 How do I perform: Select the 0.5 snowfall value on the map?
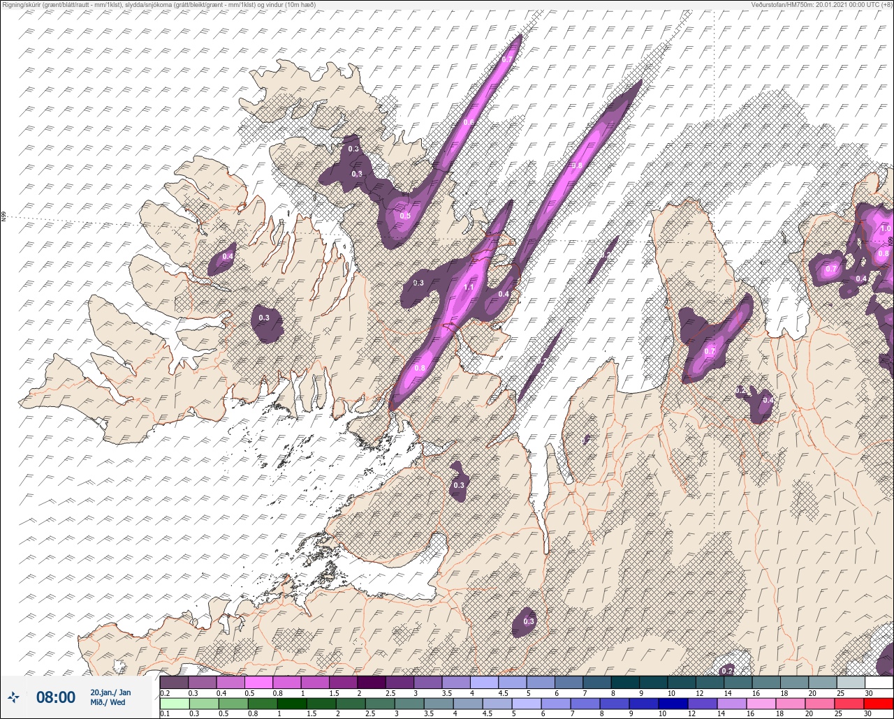pos(405,216)
